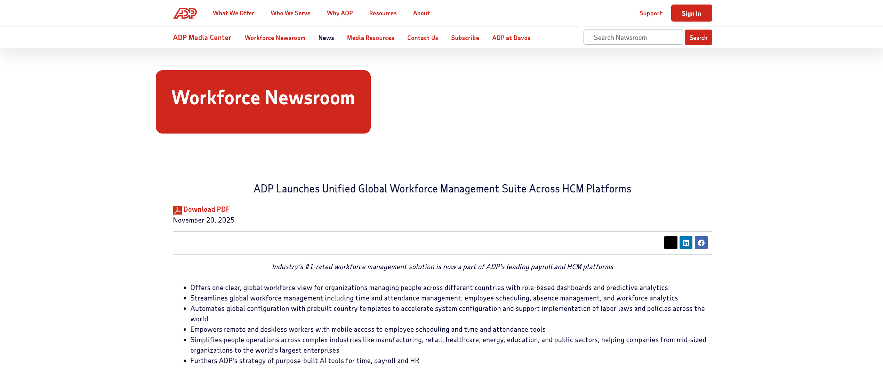Focus the Search Newsroom input field

[x=633, y=37]
